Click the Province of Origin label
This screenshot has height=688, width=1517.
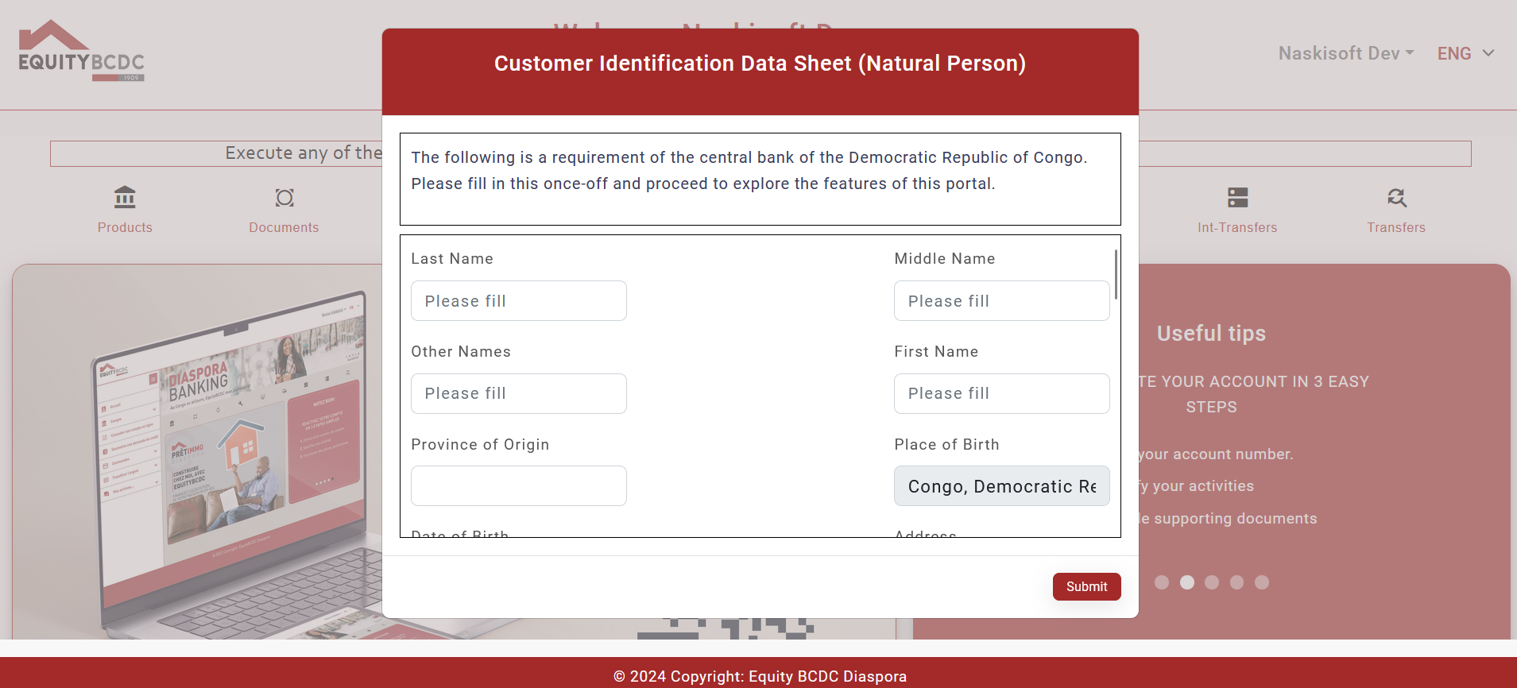pyautogui.click(x=480, y=445)
